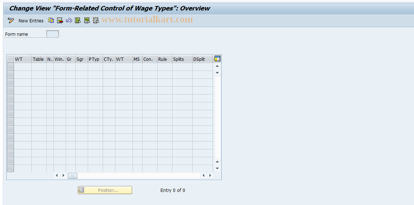Click bottom-most vertical scroll-down arrow
Viewport: 414px width, 205px height.
217,168
